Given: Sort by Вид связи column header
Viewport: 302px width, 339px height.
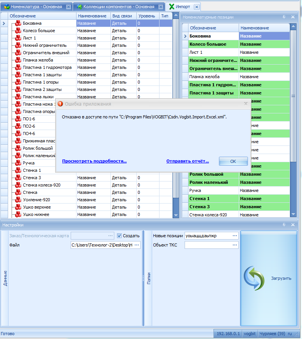Looking at the screenshot, I should tap(124, 16).
